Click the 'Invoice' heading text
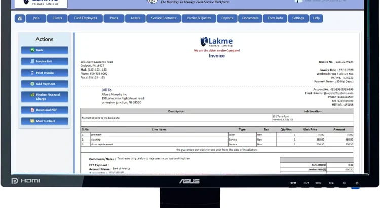The width and height of the screenshot is (380, 208). (x=217, y=56)
